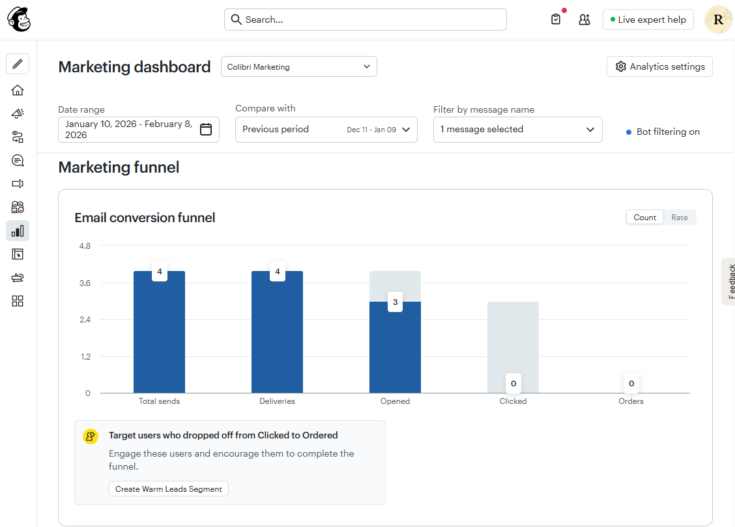Select the Home icon in the sidebar
Image resolution: width=735 pixels, height=527 pixels.
point(18,89)
